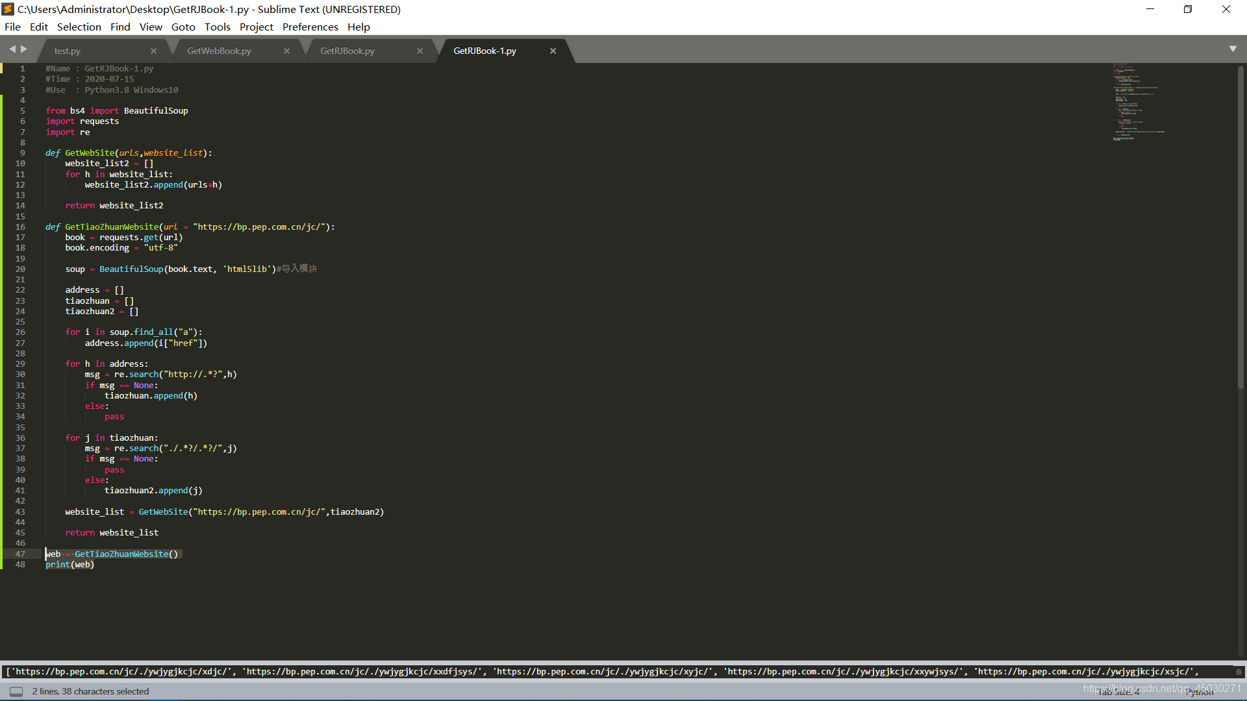Open the Preferences menu
The width and height of the screenshot is (1247, 701).
(x=310, y=27)
